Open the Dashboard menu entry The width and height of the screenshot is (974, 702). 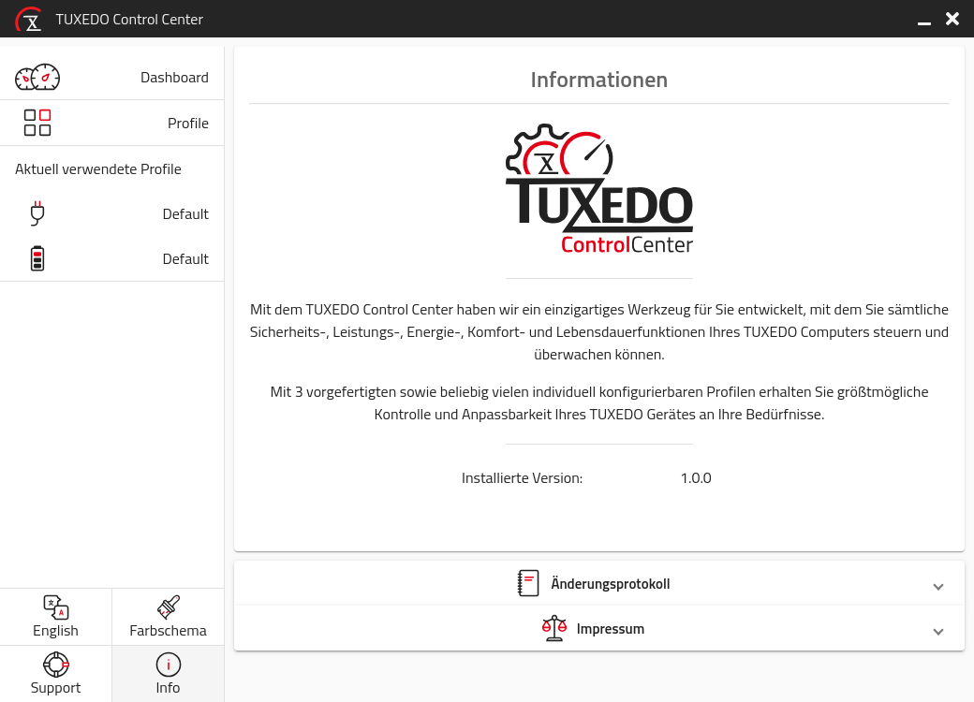(111, 77)
